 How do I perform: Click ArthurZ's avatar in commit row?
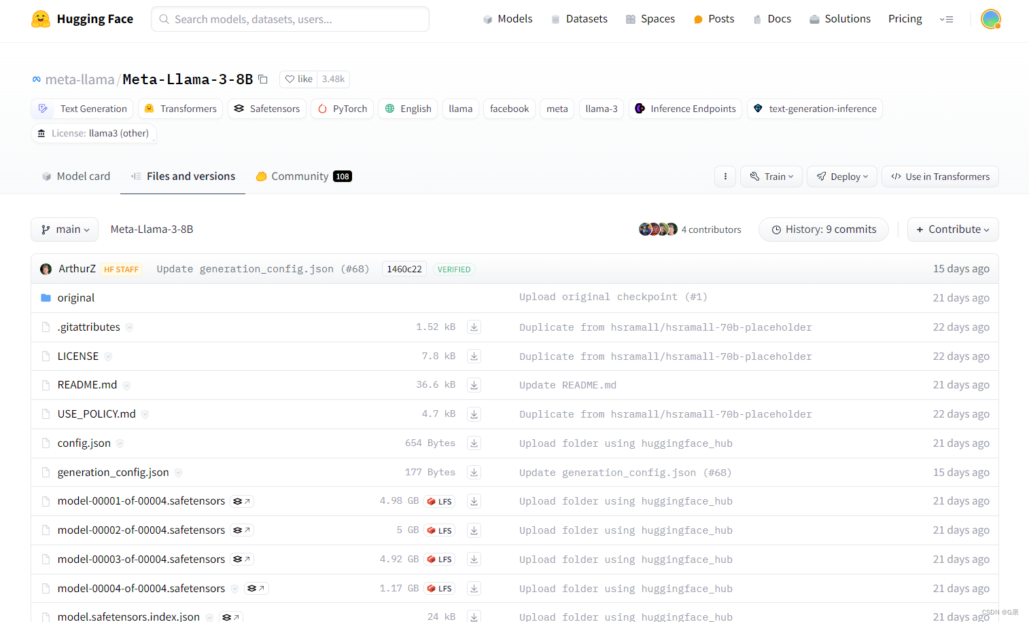[x=46, y=270]
